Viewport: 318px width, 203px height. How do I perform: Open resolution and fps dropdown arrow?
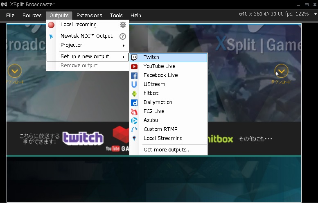316,14
